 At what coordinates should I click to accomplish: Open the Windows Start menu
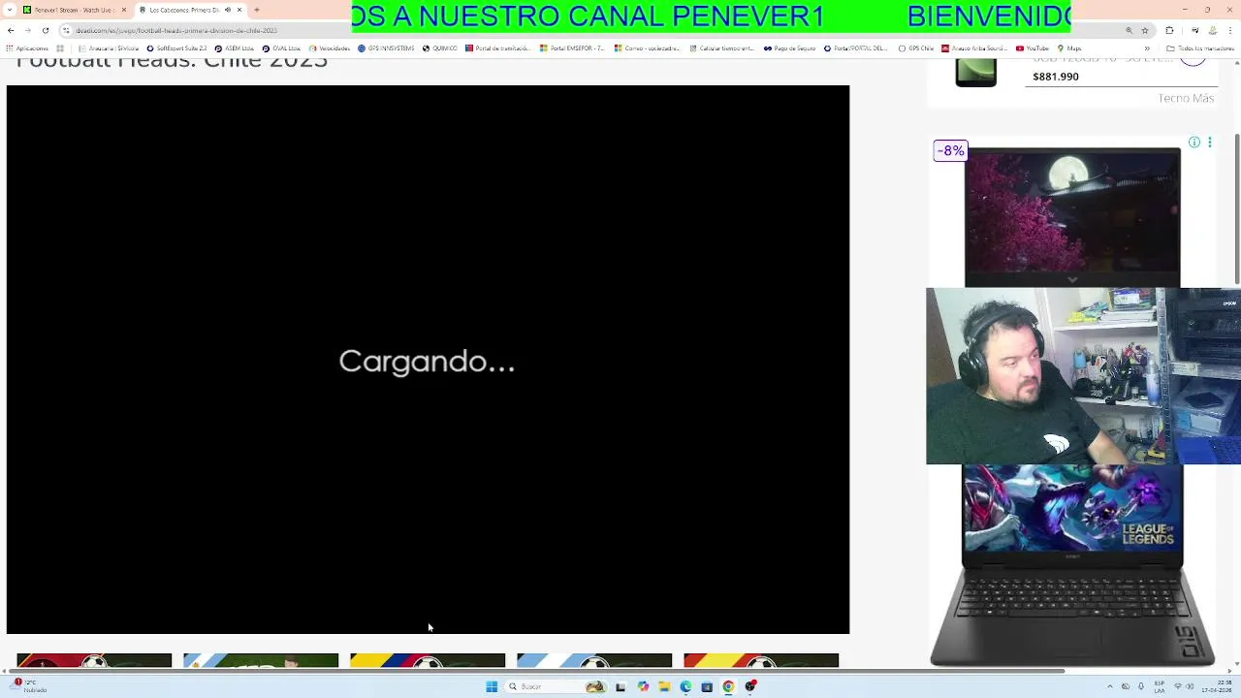click(x=492, y=686)
